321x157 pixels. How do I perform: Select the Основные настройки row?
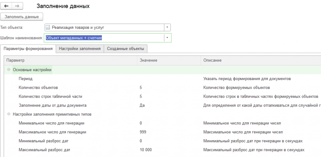coord(163,70)
